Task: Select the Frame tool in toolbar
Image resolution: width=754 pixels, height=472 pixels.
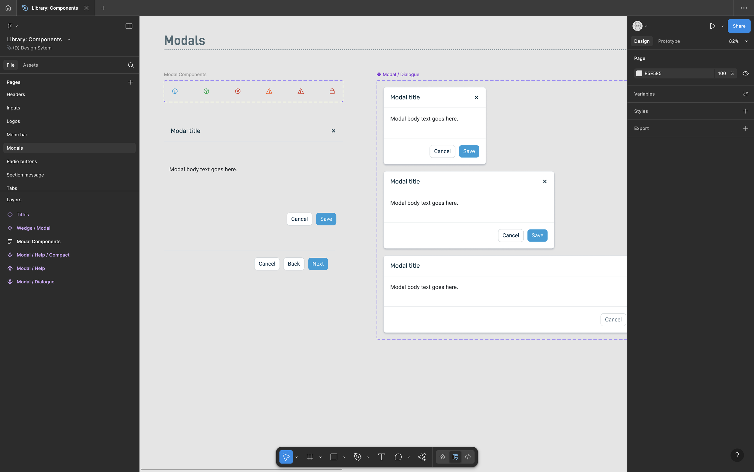Action: click(310, 457)
